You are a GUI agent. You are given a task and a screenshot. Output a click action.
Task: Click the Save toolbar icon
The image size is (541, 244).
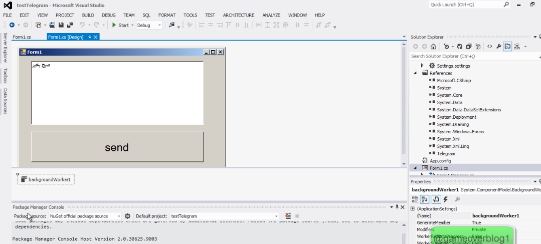(61, 25)
